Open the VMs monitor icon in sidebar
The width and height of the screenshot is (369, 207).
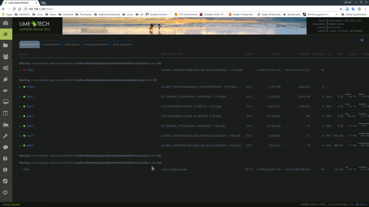(x=6, y=102)
